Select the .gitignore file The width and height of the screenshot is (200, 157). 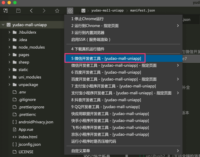point(27,99)
